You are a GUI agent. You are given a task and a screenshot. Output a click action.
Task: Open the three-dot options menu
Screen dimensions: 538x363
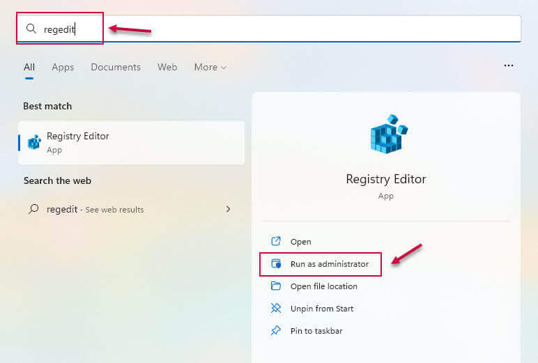(x=509, y=65)
